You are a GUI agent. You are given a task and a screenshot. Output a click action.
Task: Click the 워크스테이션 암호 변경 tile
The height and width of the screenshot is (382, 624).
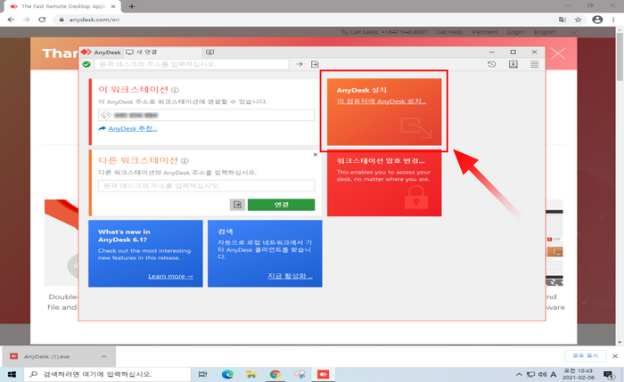pos(384,183)
